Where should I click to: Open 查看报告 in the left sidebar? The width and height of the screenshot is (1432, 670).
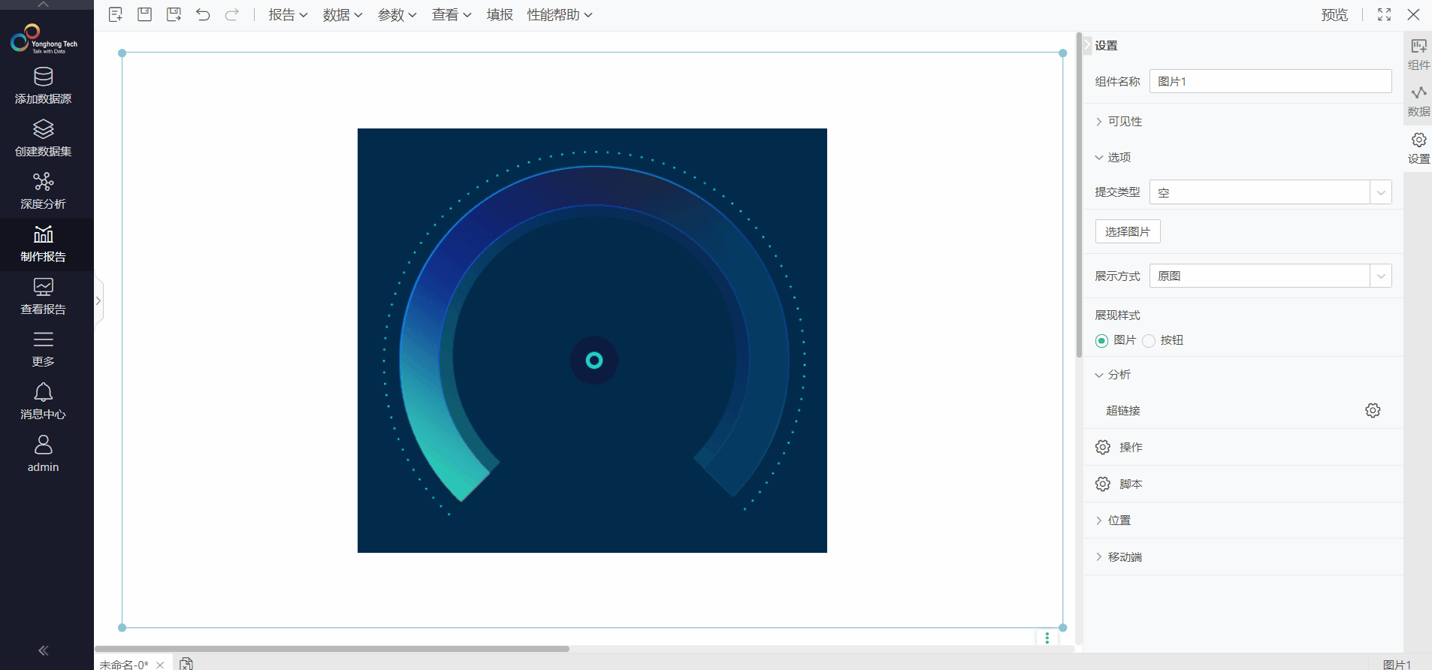44,297
